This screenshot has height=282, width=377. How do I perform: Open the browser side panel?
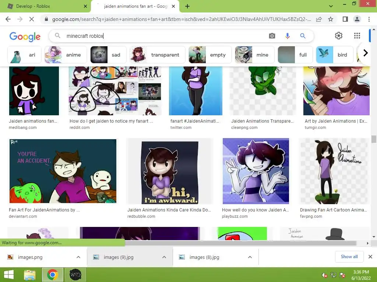point(345,19)
